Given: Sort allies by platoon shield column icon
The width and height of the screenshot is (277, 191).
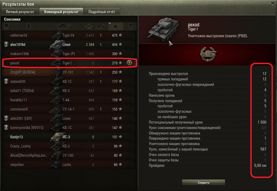Looking at the screenshot, I should point(6,27).
